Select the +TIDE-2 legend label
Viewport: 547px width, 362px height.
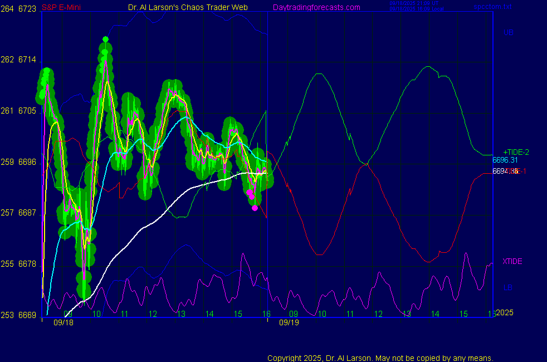pyautogui.click(x=516, y=152)
